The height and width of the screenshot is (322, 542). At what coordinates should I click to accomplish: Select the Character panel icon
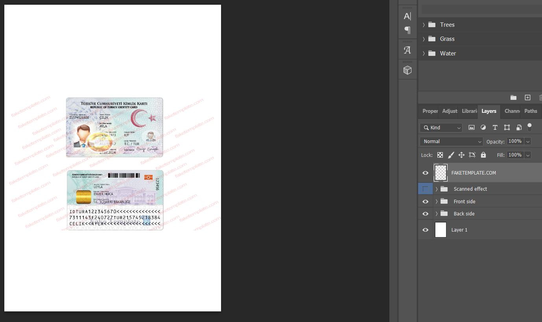pos(407,16)
